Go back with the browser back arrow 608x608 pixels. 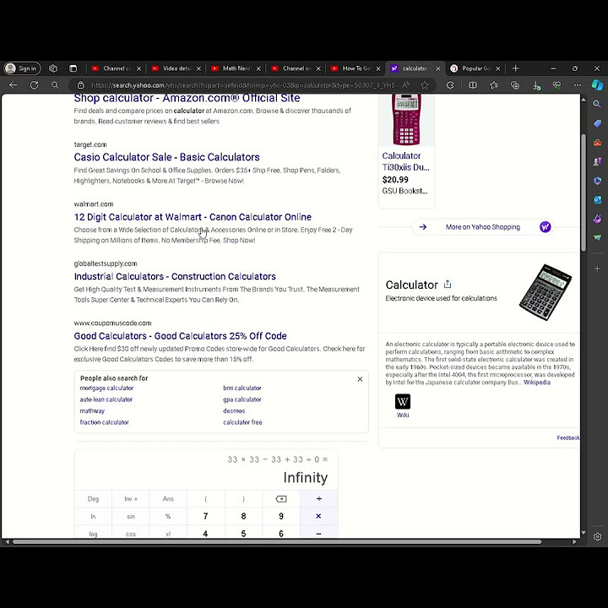pyautogui.click(x=14, y=85)
